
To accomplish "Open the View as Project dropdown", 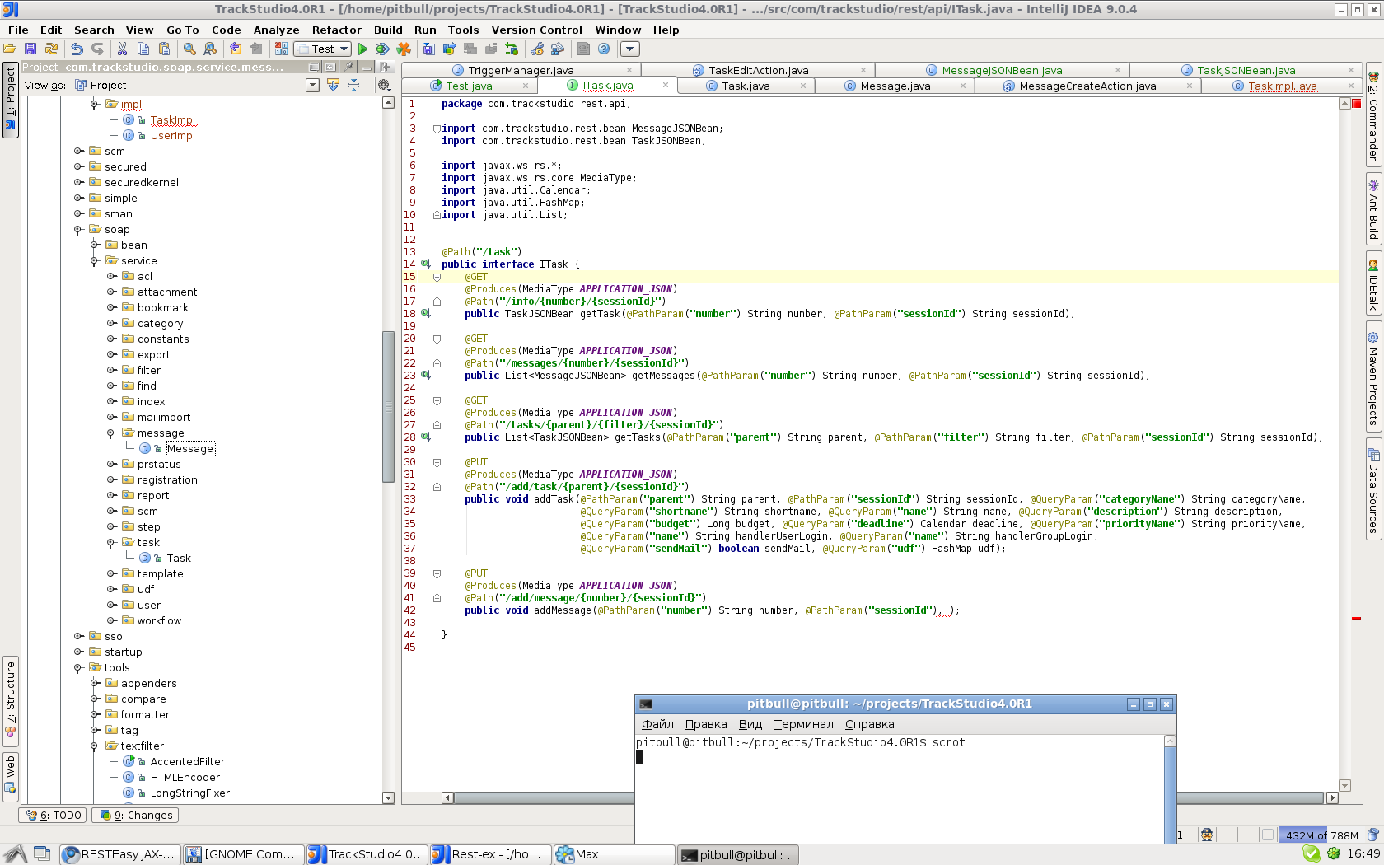I will click(312, 85).
